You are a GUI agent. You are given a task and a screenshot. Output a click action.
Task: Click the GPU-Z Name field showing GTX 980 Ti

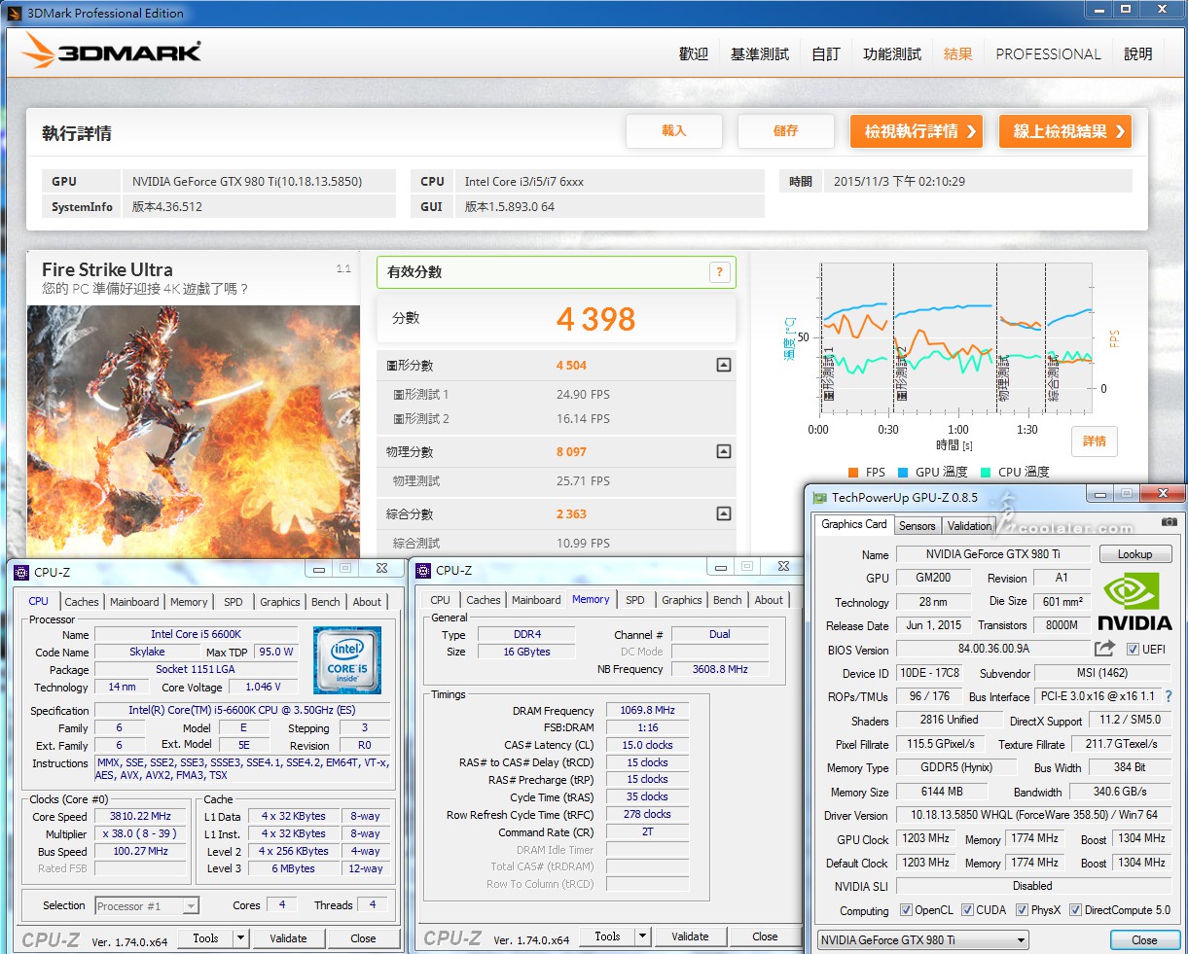click(993, 554)
